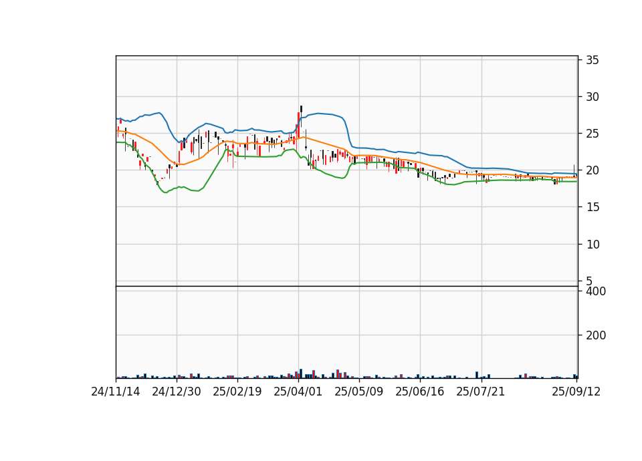Click the 24/11/14 date label
The width and height of the screenshot is (642, 461).
pos(116,392)
